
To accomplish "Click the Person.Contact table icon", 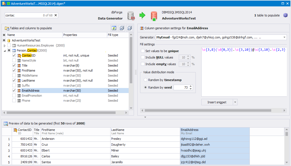I will (x=14, y=50).
